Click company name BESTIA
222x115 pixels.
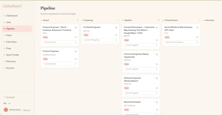pos(127,36)
